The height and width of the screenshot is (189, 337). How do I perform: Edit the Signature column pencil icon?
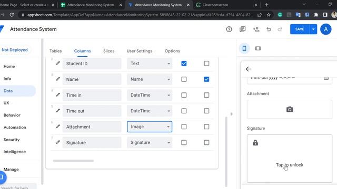coord(58,142)
